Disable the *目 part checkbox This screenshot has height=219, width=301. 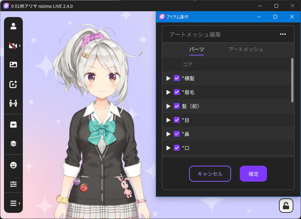coord(177,120)
